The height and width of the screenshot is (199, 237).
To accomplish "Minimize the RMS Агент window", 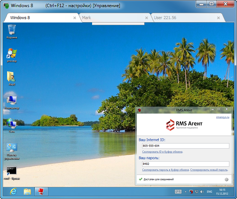I will point(213,109).
